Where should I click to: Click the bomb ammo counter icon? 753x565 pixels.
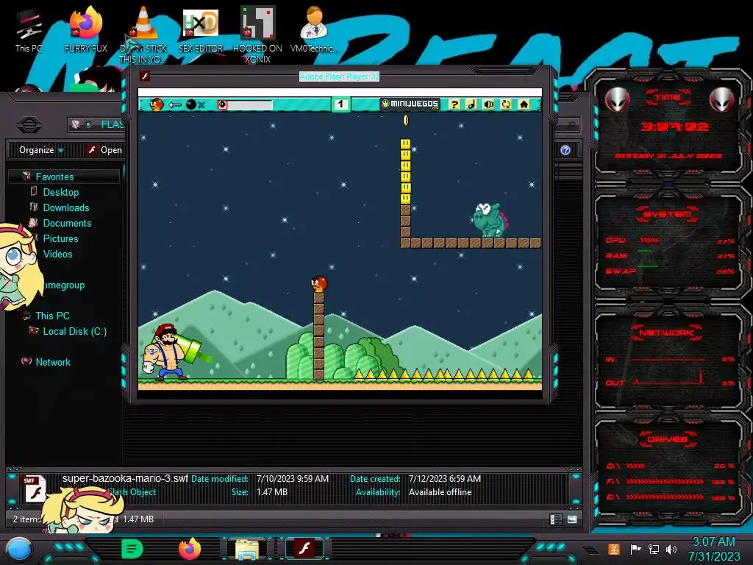point(190,104)
